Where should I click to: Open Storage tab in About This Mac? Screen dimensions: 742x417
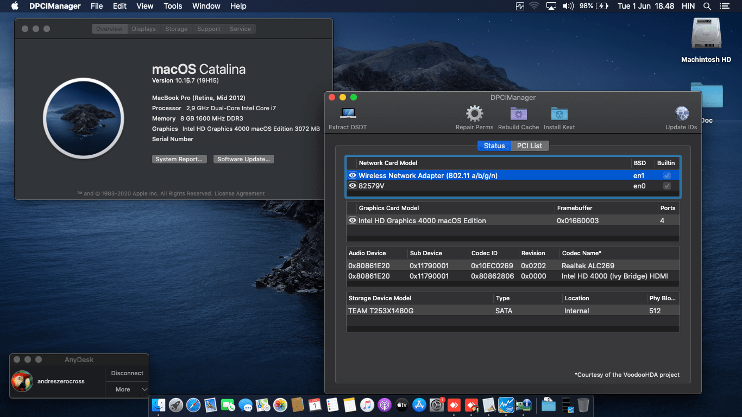tap(177, 29)
